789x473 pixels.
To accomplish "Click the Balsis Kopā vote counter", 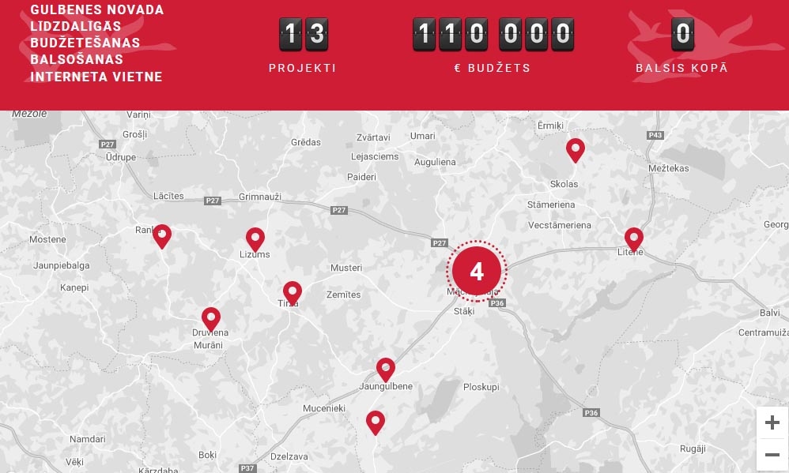I will tap(682, 34).
